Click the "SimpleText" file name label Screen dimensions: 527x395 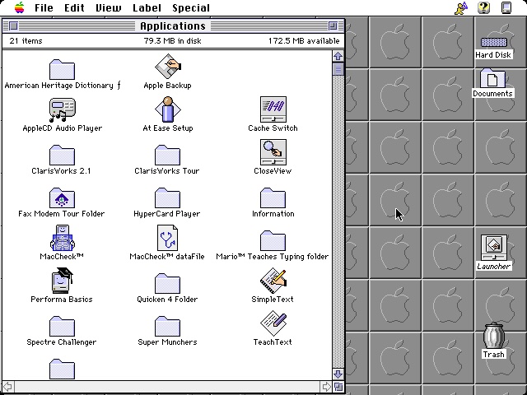[x=273, y=300]
